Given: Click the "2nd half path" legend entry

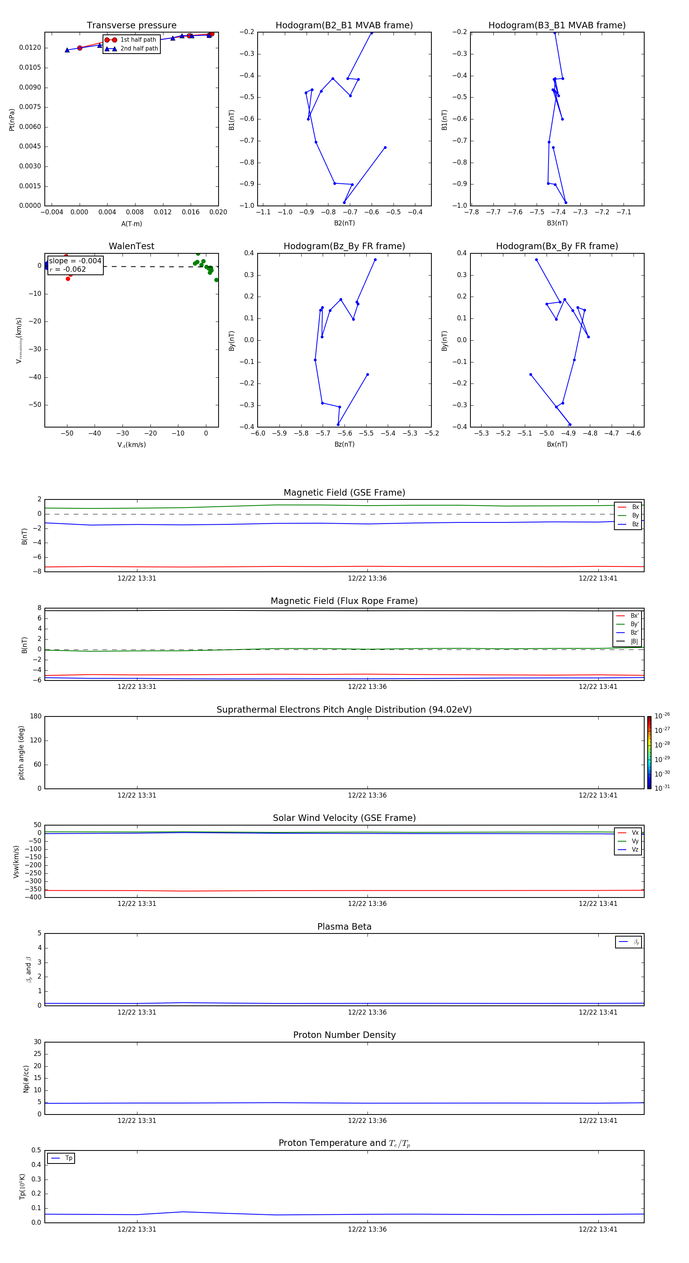Looking at the screenshot, I should pos(131,49).
